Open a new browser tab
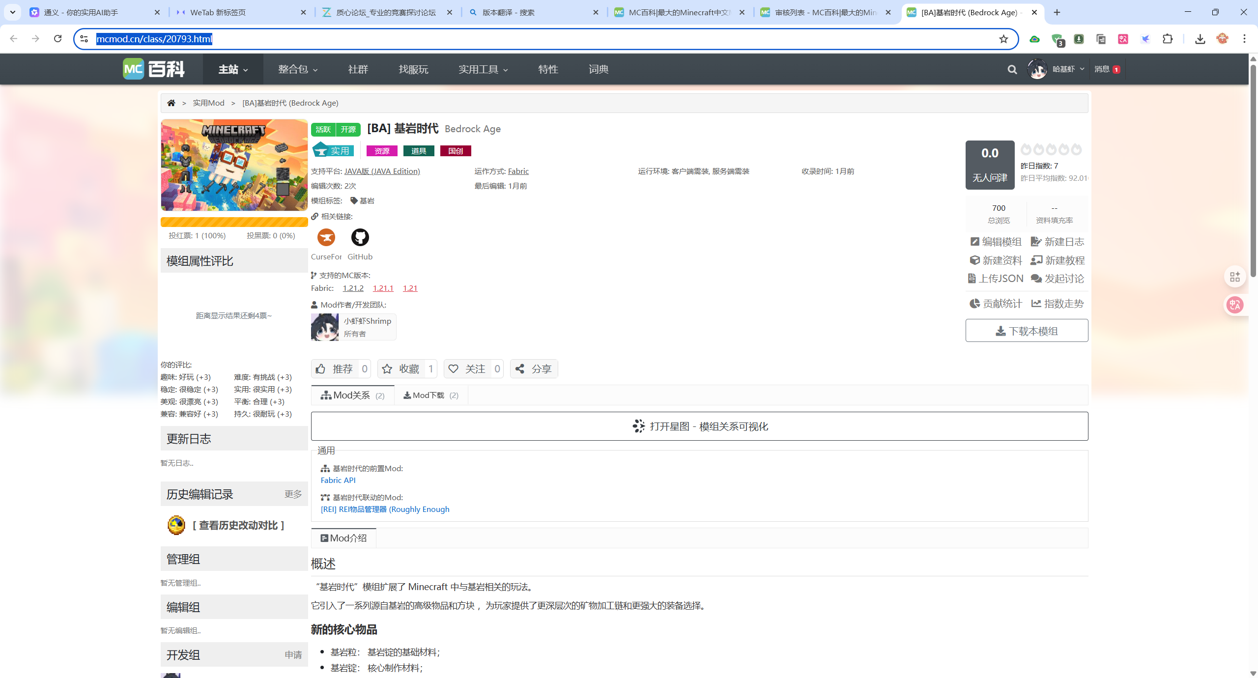 pos(1057,12)
